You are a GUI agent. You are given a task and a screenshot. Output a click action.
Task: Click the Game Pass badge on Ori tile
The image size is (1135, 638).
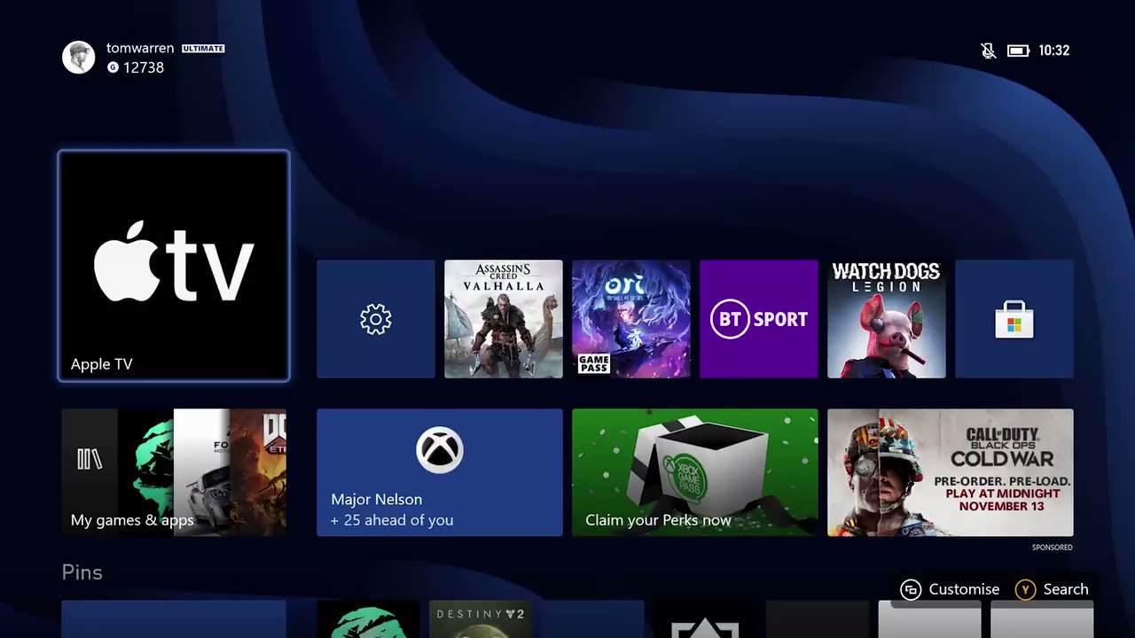[593, 363]
